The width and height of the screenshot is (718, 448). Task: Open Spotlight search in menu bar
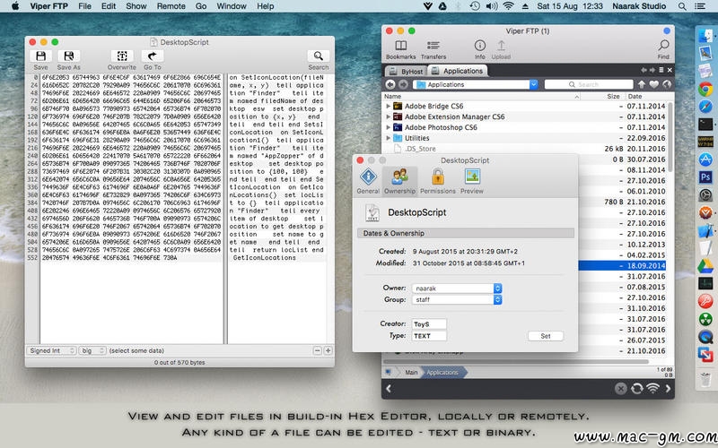[x=682, y=6]
